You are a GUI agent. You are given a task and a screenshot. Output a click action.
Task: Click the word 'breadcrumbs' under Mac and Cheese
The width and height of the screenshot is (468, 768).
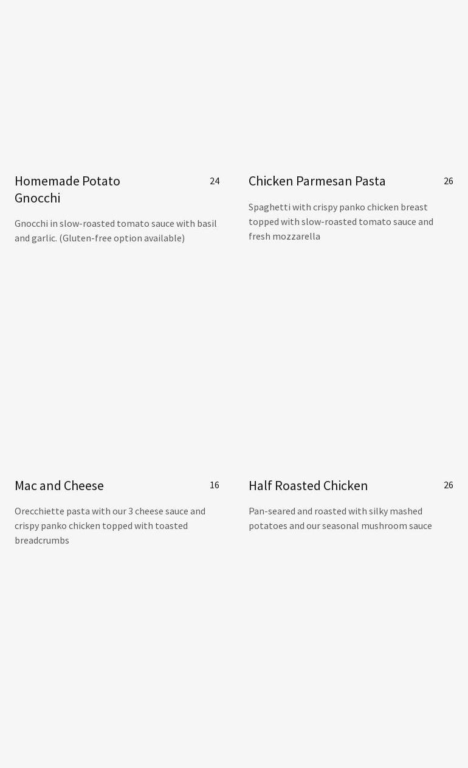pos(42,541)
